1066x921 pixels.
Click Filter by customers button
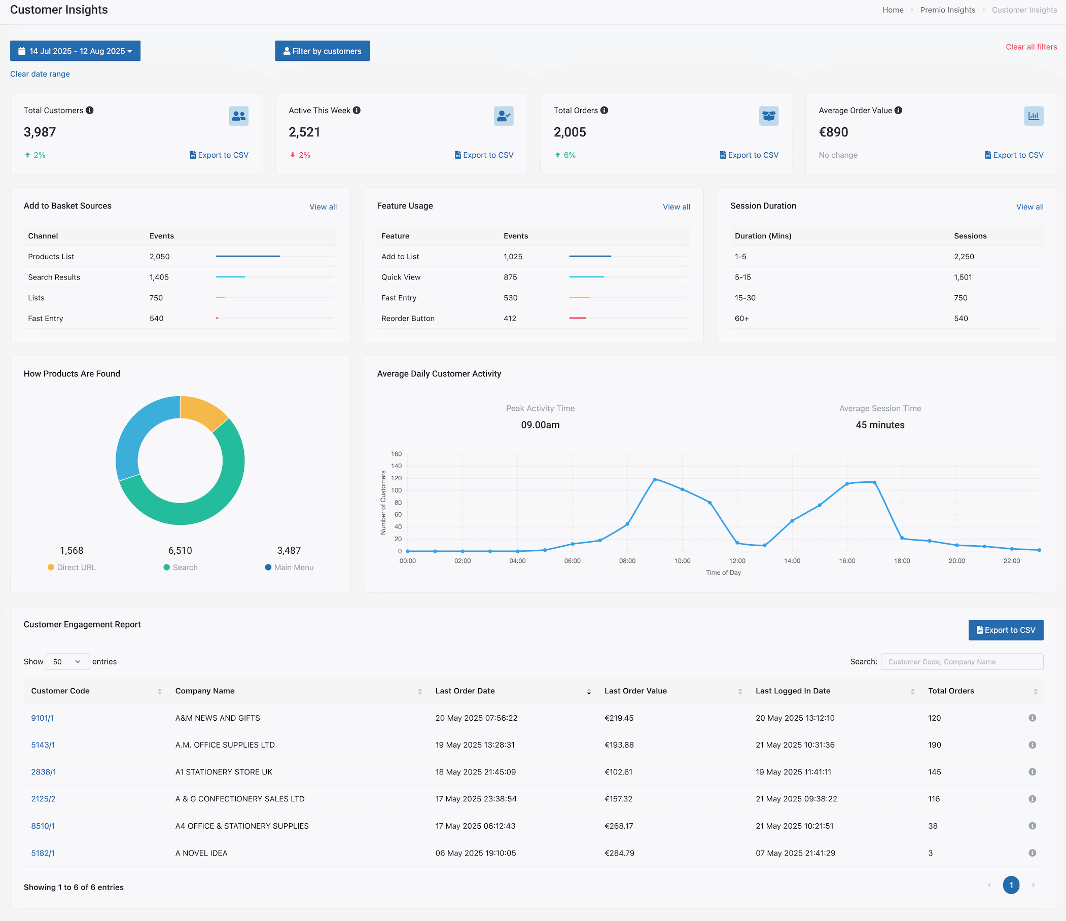pyautogui.click(x=322, y=51)
